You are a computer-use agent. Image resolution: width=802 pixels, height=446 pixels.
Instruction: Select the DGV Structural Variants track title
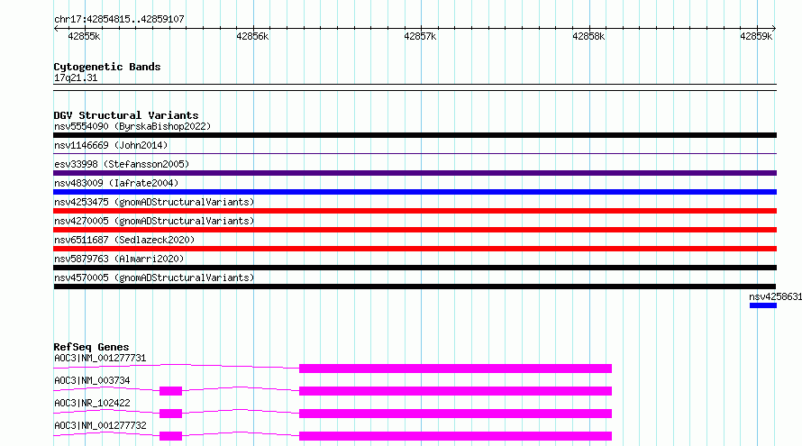coord(126,115)
